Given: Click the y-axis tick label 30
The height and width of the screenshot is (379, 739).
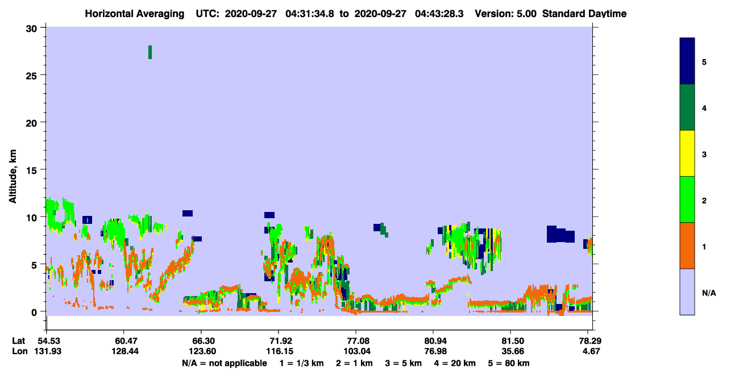Looking at the screenshot, I should point(33,28).
